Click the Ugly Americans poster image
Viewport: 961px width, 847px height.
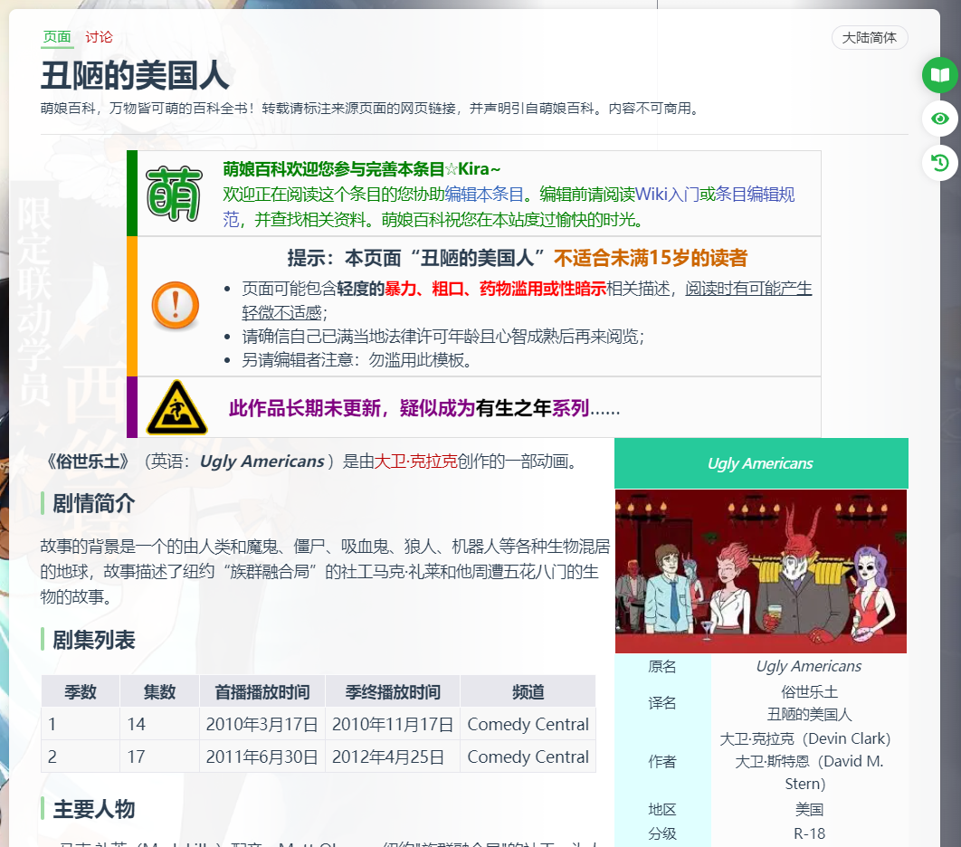(761, 571)
